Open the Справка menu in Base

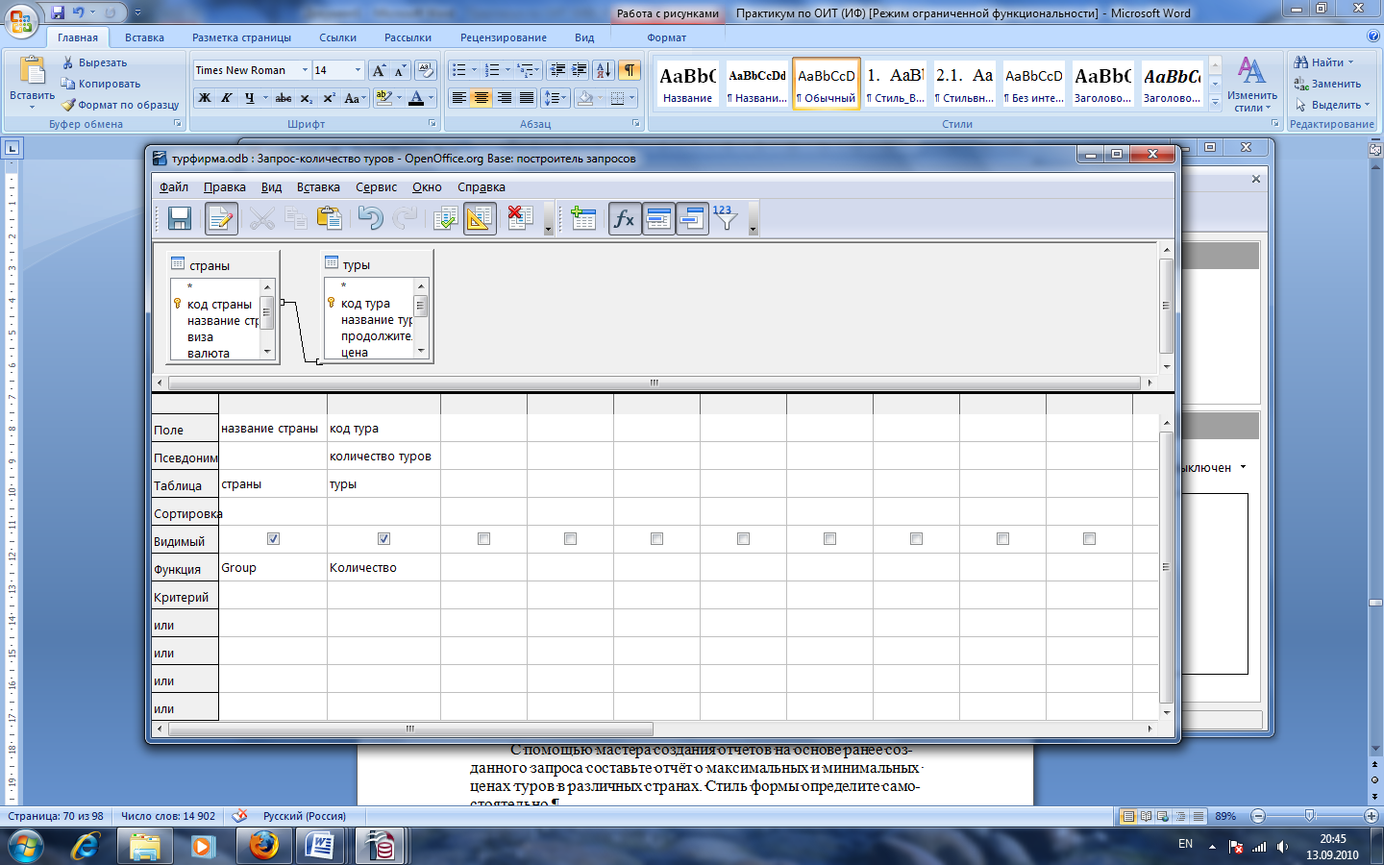(481, 187)
